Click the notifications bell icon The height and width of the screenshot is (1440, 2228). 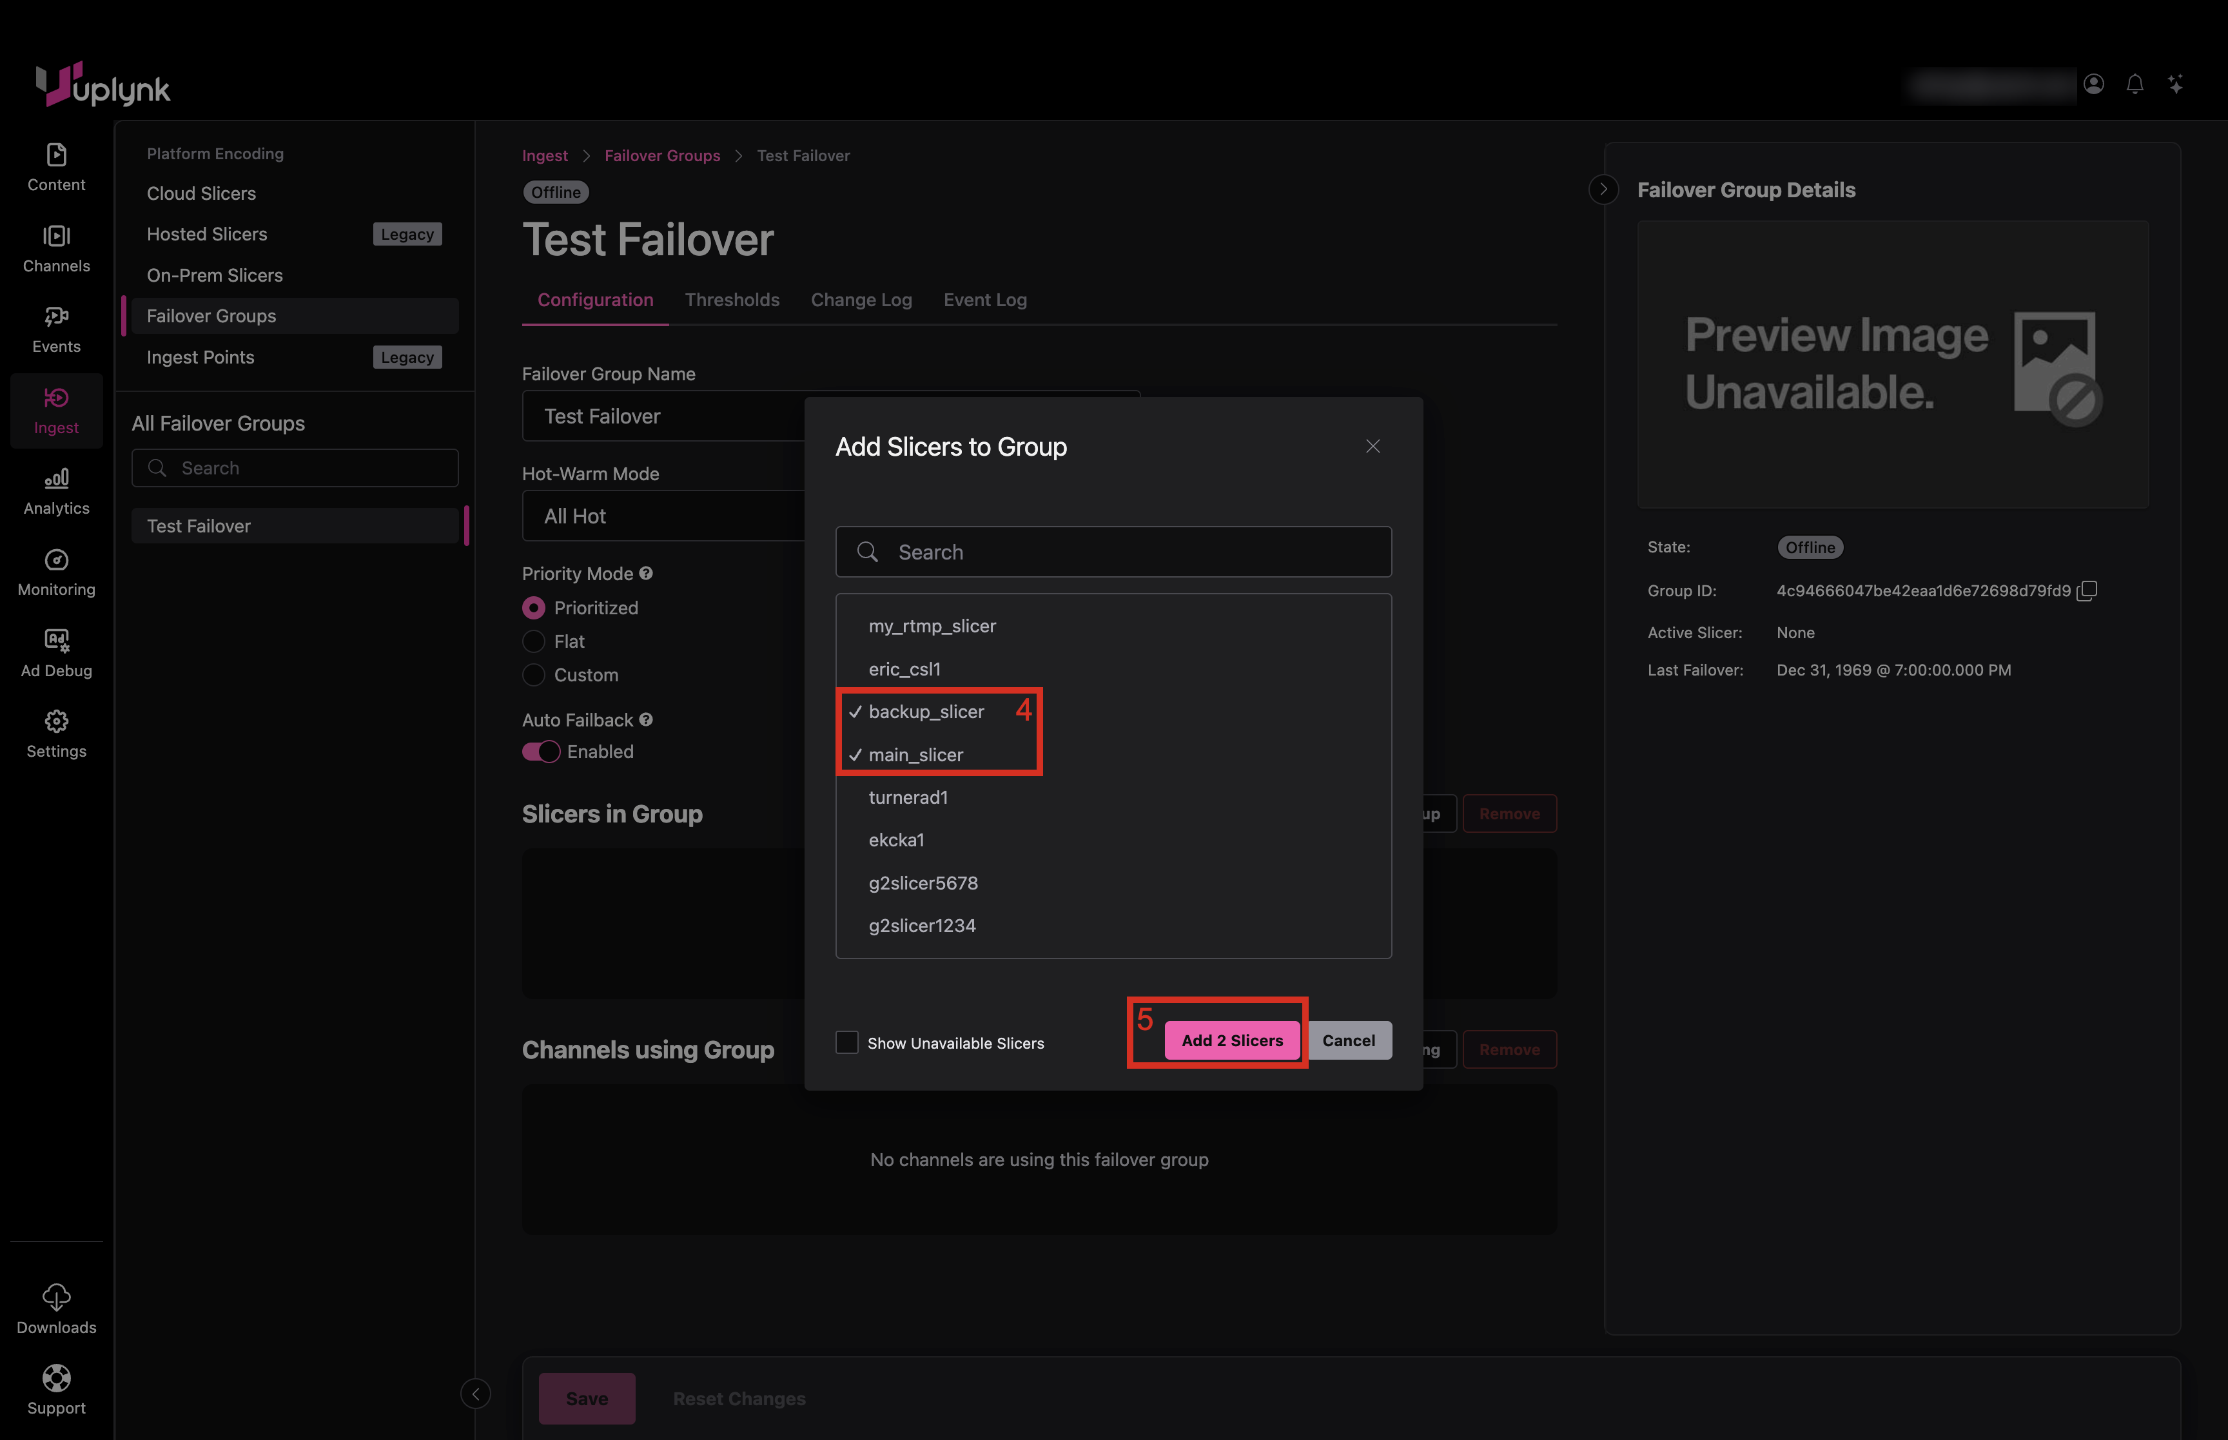click(2135, 85)
